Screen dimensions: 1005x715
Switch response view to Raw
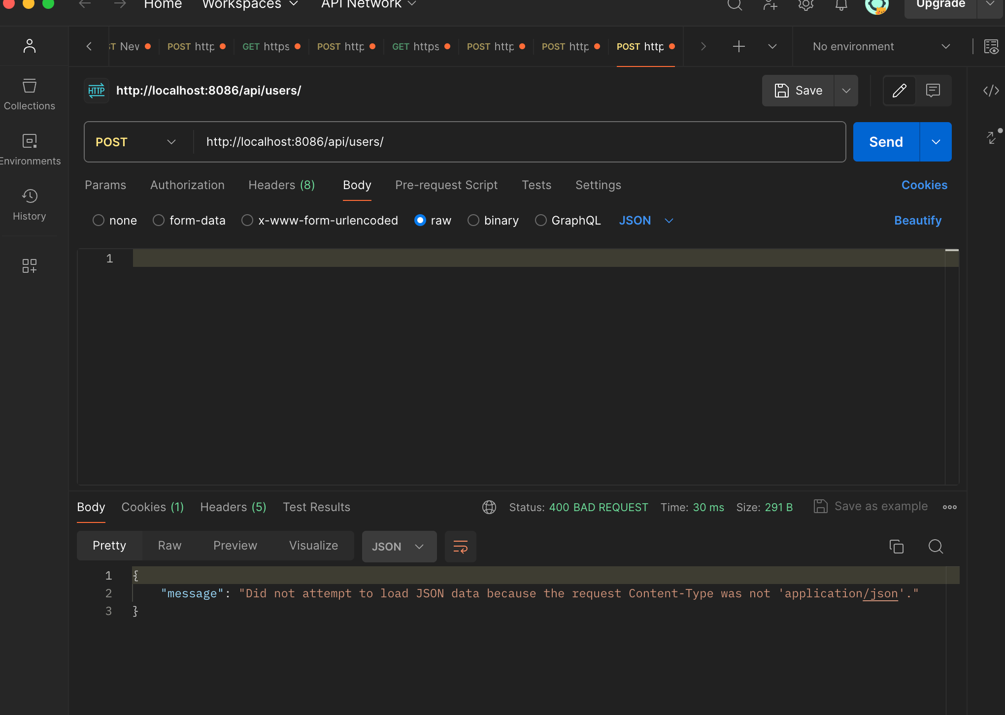(169, 546)
